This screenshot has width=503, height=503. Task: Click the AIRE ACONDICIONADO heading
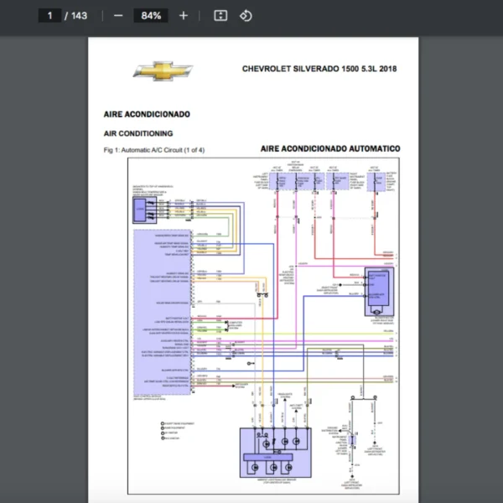[x=146, y=114]
